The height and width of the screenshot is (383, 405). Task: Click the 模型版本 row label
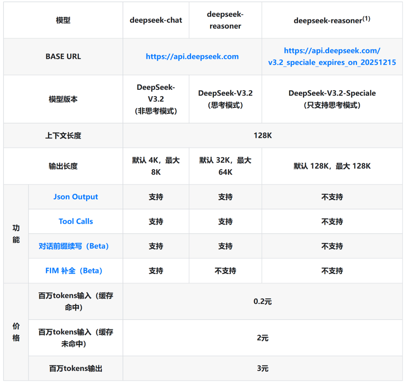point(63,99)
